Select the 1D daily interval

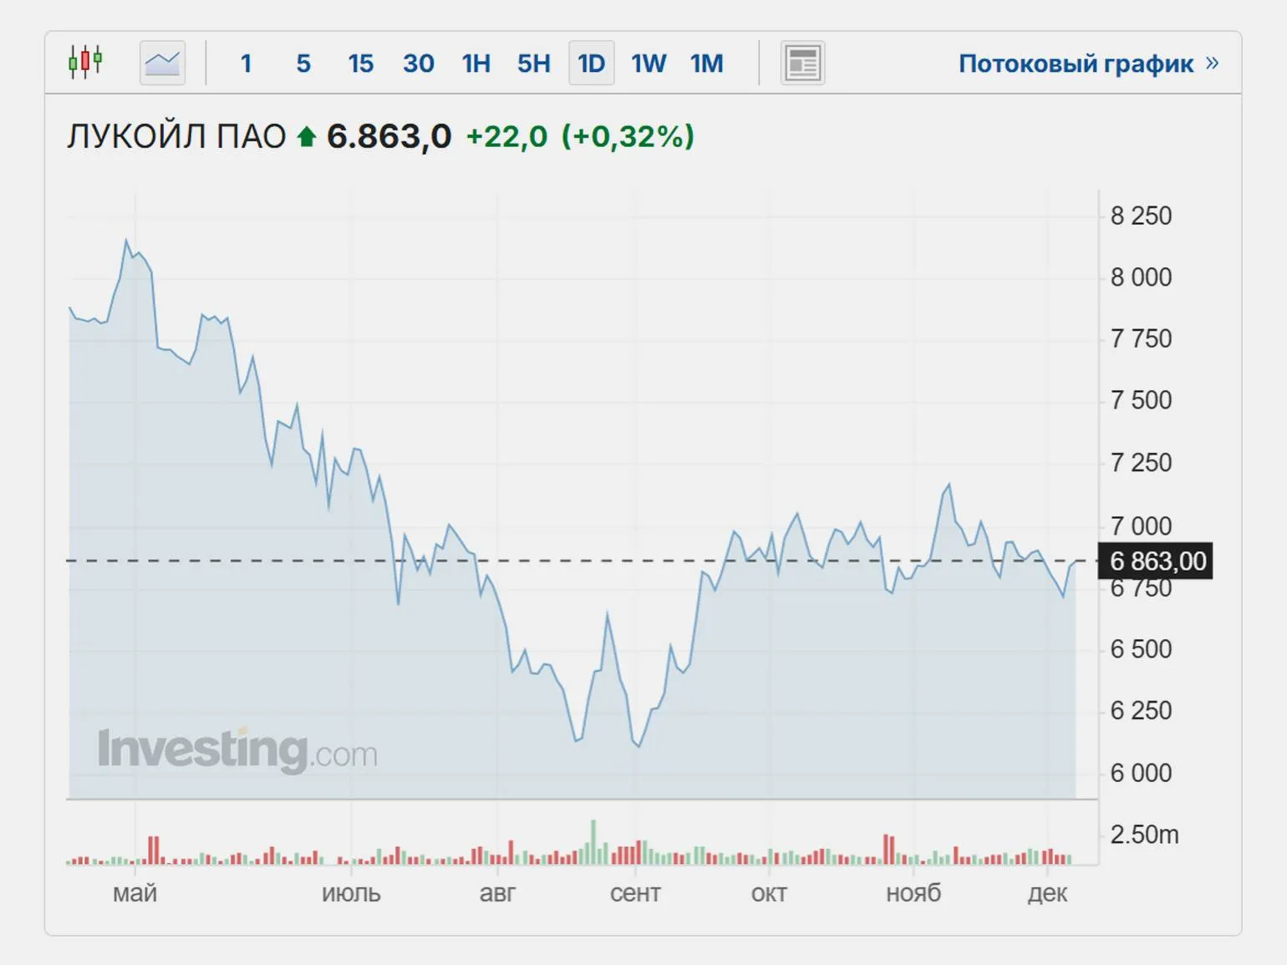click(x=591, y=63)
